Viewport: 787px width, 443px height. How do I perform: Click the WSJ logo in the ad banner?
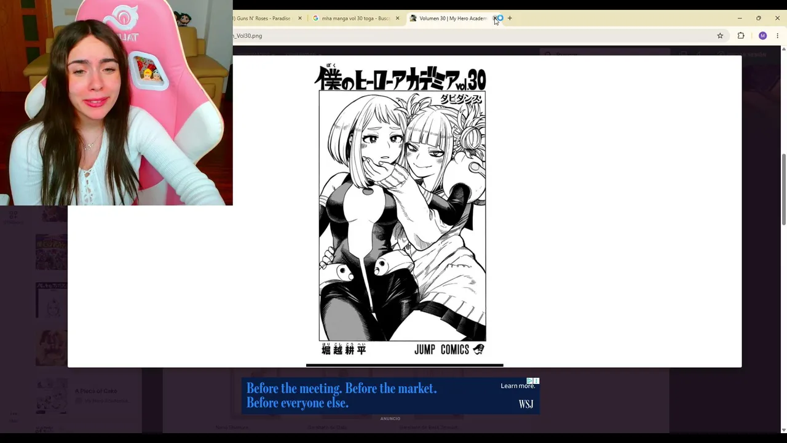526,404
